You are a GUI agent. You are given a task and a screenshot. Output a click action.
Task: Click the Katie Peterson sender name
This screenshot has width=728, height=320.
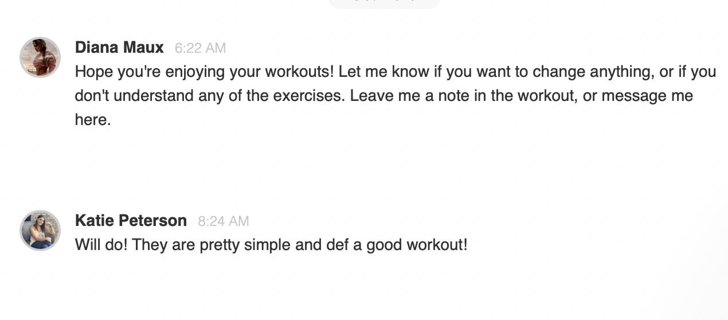(x=131, y=221)
